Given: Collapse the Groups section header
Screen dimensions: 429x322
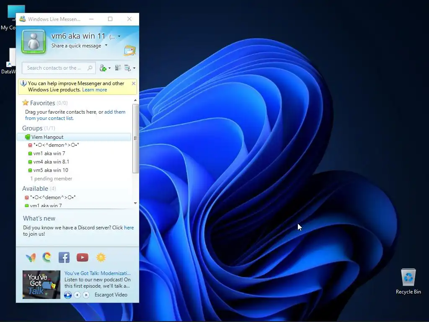Looking at the screenshot, I should pyautogui.click(x=32, y=128).
